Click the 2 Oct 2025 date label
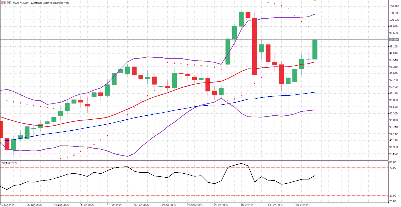The image size is (401, 207). tap(221, 205)
